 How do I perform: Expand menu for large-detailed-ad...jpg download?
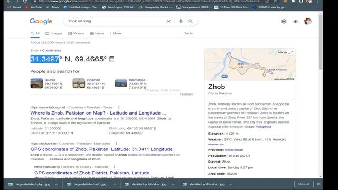tap(115, 184)
